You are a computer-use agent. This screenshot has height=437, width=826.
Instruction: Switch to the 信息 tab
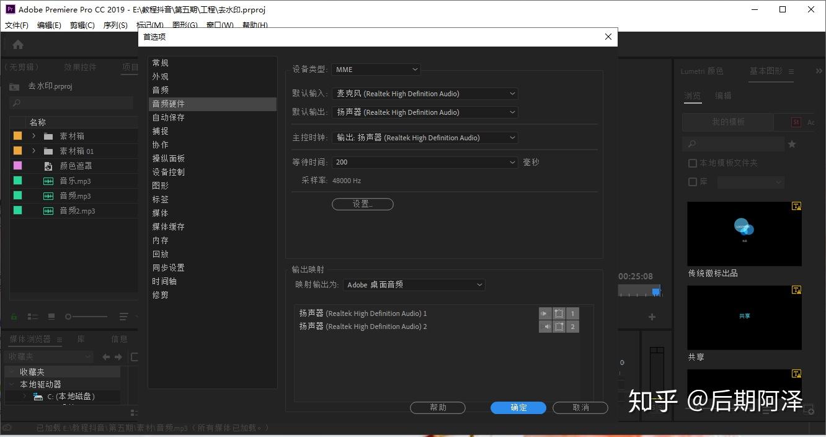(119, 340)
